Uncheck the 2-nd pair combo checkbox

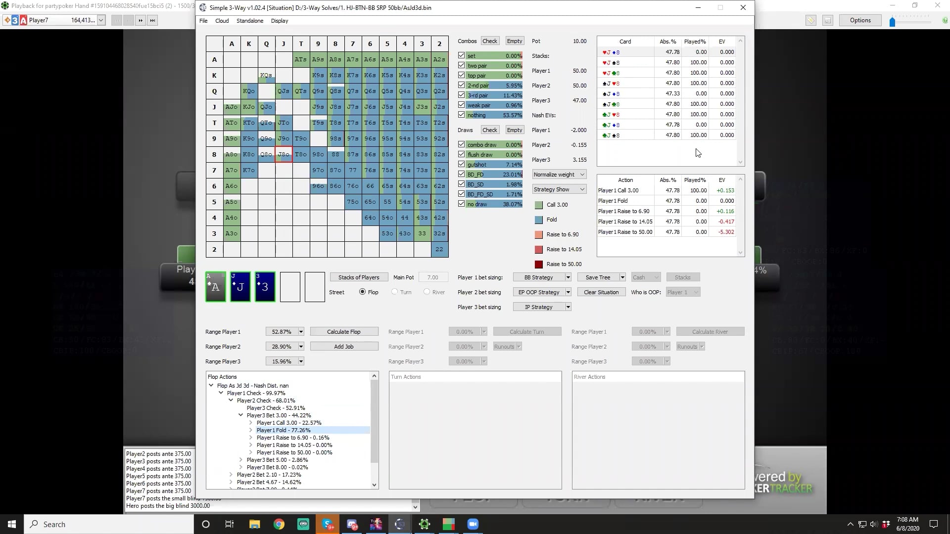(x=461, y=85)
